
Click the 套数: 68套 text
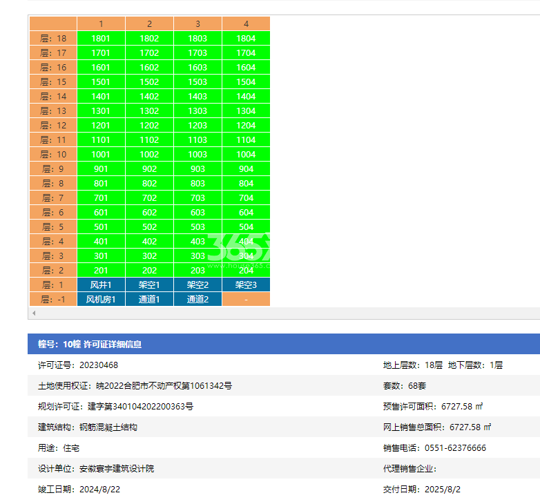[405, 385]
